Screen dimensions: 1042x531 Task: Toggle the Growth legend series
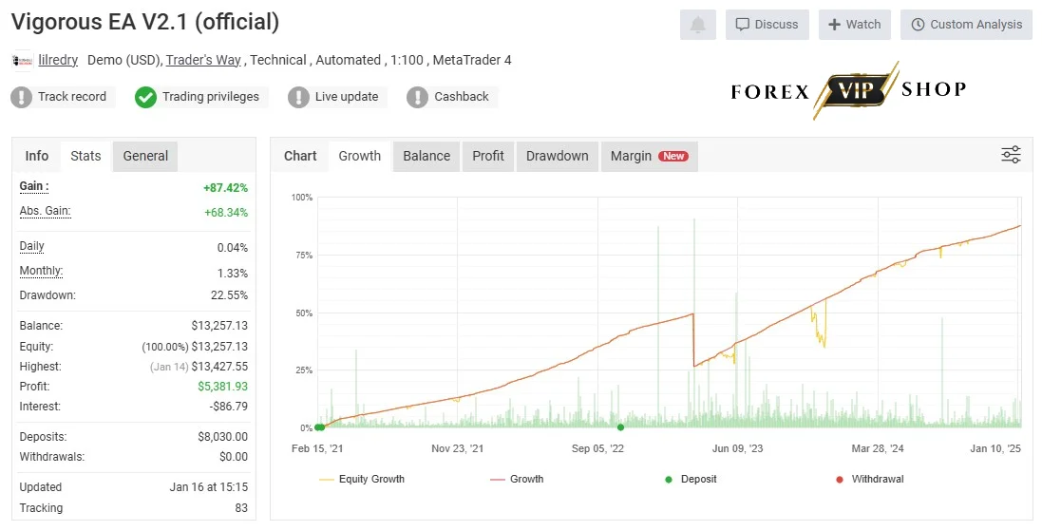[x=517, y=479]
